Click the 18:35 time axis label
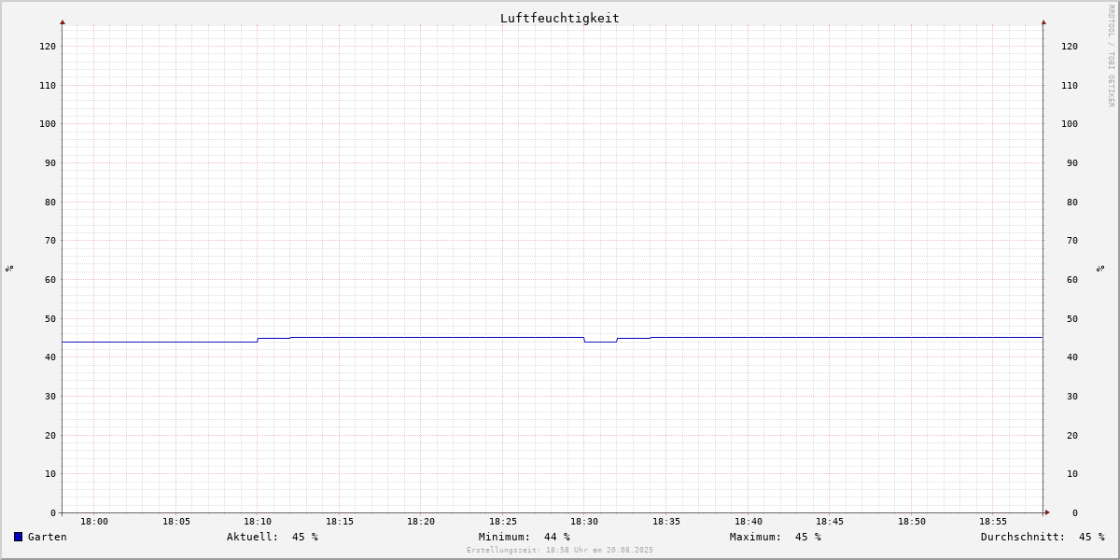 tap(666, 522)
